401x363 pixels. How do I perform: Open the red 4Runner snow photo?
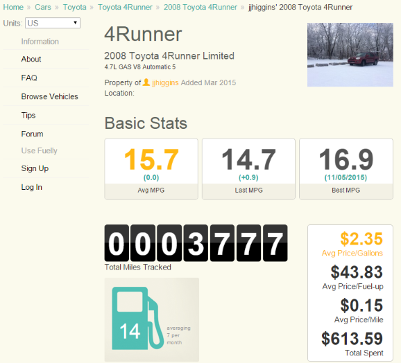[x=350, y=55]
